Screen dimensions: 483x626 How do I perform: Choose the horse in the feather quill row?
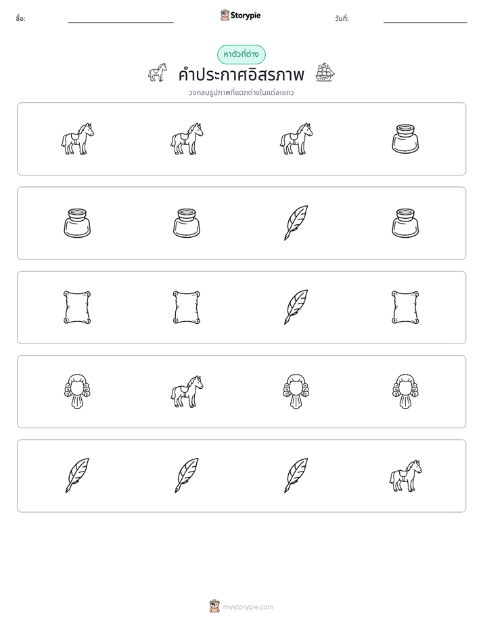tap(405, 476)
